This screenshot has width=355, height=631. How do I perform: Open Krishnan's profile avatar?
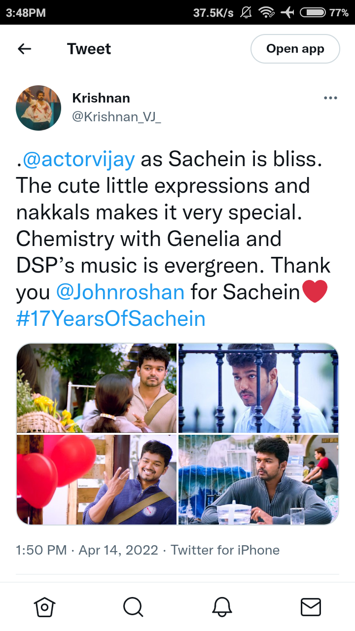pyautogui.click(x=38, y=108)
